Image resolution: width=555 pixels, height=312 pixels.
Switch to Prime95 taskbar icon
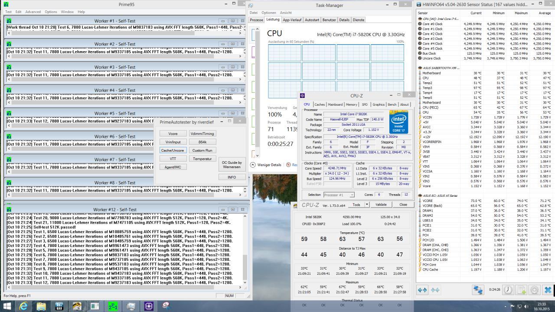click(x=113, y=306)
